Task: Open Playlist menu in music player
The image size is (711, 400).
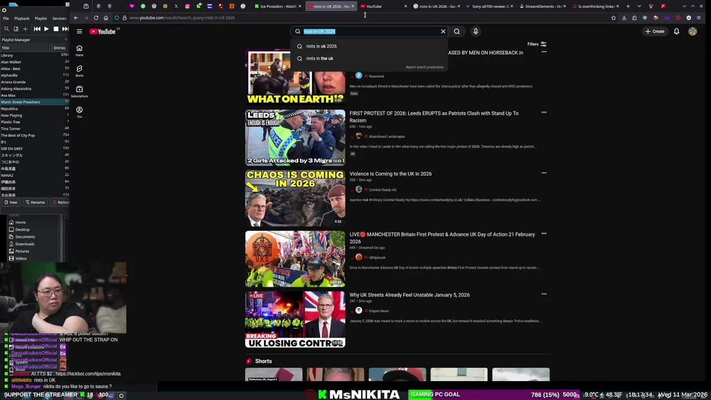Action: click(x=41, y=18)
